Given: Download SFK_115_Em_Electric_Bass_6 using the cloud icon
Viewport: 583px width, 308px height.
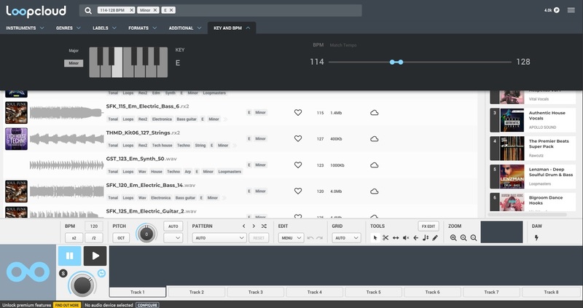Looking at the screenshot, I should tap(374, 113).
